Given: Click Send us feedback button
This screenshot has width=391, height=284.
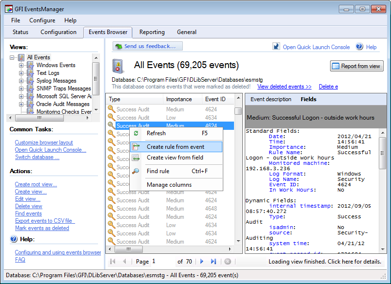Looking at the screenshot, I should point(148,46).
